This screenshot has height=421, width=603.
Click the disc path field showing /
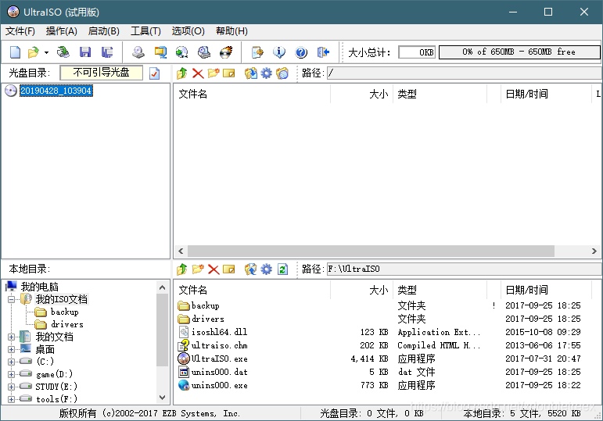pyautogui.click(x=464, y=73)
